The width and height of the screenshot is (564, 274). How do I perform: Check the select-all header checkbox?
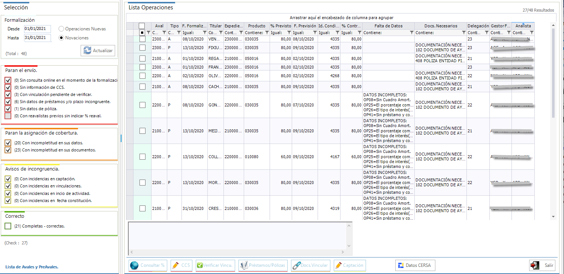[142, 26]
